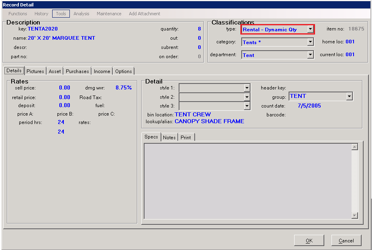Select the Income tab
The image size is (372, 250).
102,71
